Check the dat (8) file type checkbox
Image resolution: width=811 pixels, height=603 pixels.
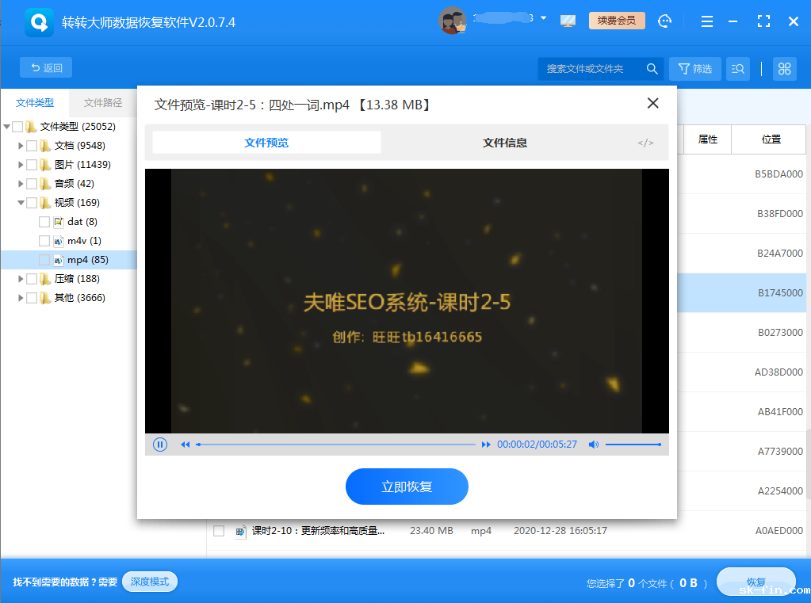pos(44,221)
